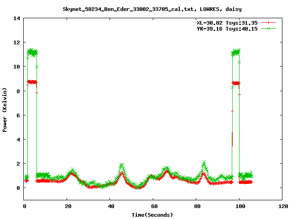This screenshot has height=219, width=292.
Task: Click the green peak near 84 seconds
Action: [x=204, y=162]
